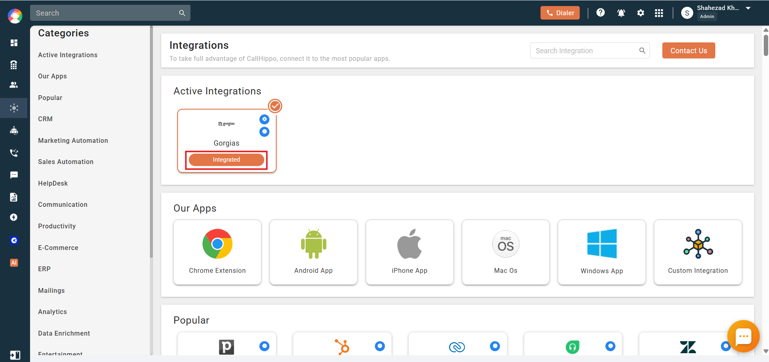Open the Mac Os app card
The image size is (769, 362).
pos(506,252)
